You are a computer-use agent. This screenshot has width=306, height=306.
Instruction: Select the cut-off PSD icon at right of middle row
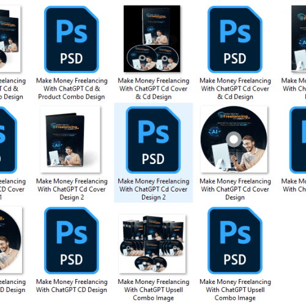tap(297, 140)
